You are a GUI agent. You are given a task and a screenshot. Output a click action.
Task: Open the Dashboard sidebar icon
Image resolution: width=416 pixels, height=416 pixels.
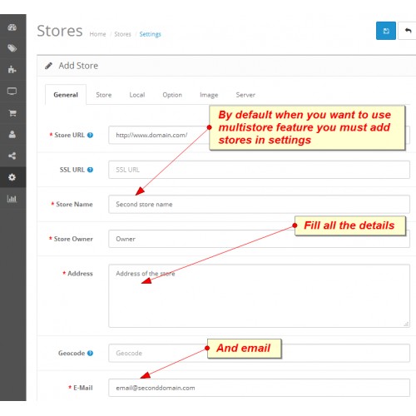tap(12, 27)
